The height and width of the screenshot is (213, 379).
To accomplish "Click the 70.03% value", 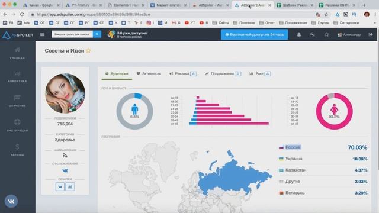I will [x=358, y=147].
